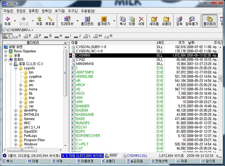This screenshot has width=225, height=166.
Task: Toggle the 폴더트리 folder tree button
Action: coord(209,21)
